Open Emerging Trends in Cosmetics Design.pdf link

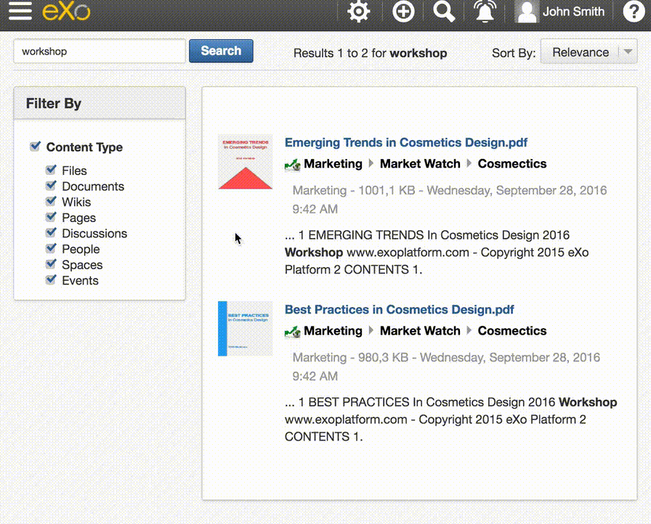[405, 143]
